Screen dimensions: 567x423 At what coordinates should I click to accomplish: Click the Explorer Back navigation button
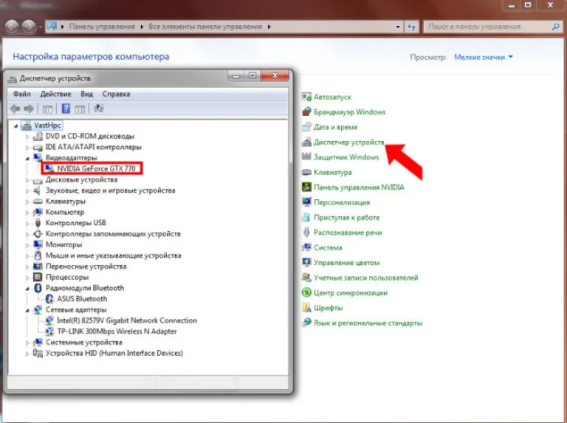coord(12,27)
